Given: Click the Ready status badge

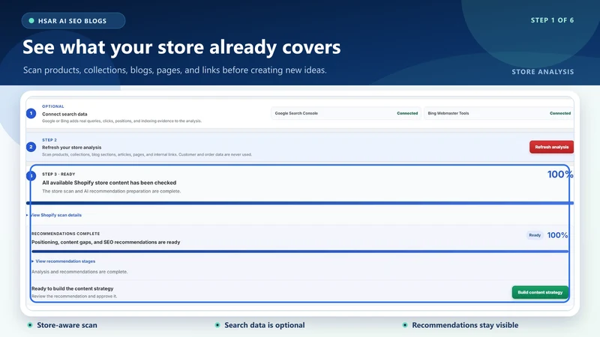Looking at the screenshot, I should click(535, 235).
